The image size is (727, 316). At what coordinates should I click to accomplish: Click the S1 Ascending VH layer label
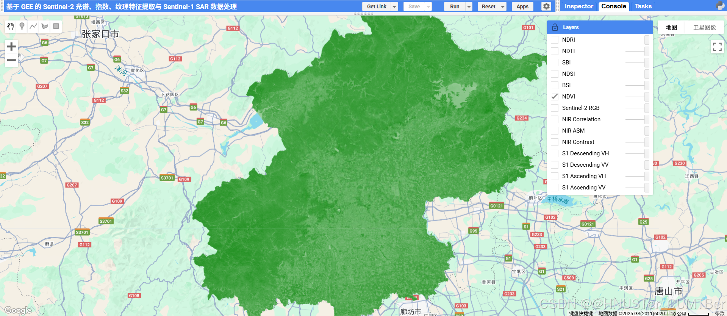[x=584, y=176]
